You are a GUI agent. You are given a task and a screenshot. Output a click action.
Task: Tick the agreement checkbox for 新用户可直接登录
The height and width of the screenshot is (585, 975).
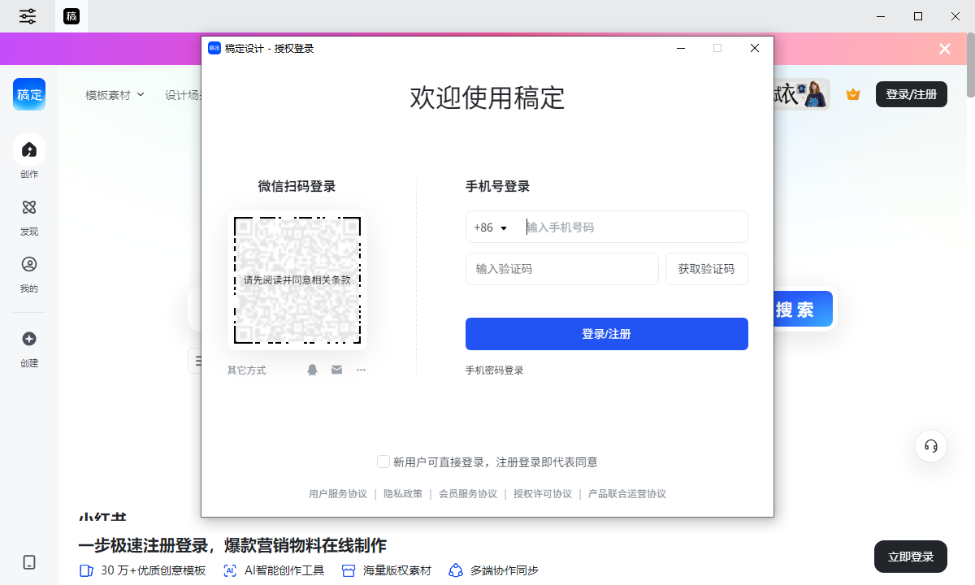383,461
